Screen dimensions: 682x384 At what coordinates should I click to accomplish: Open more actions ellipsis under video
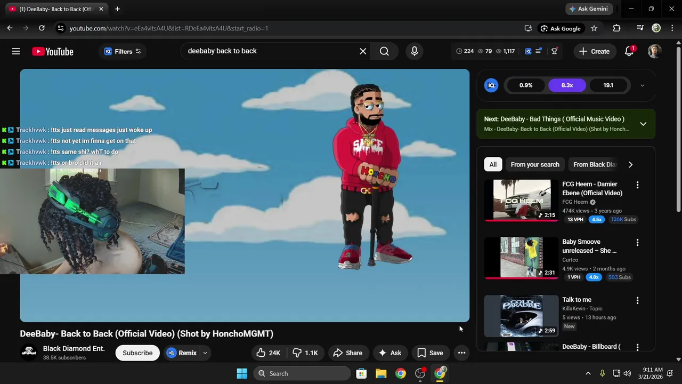point(461,353)
